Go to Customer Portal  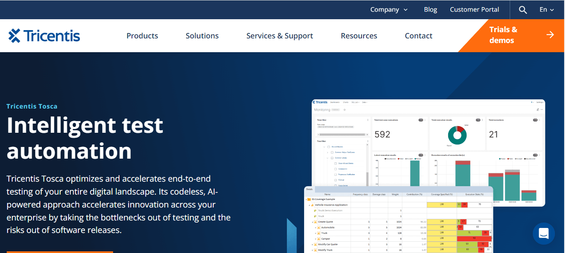(x=475, y=10)
